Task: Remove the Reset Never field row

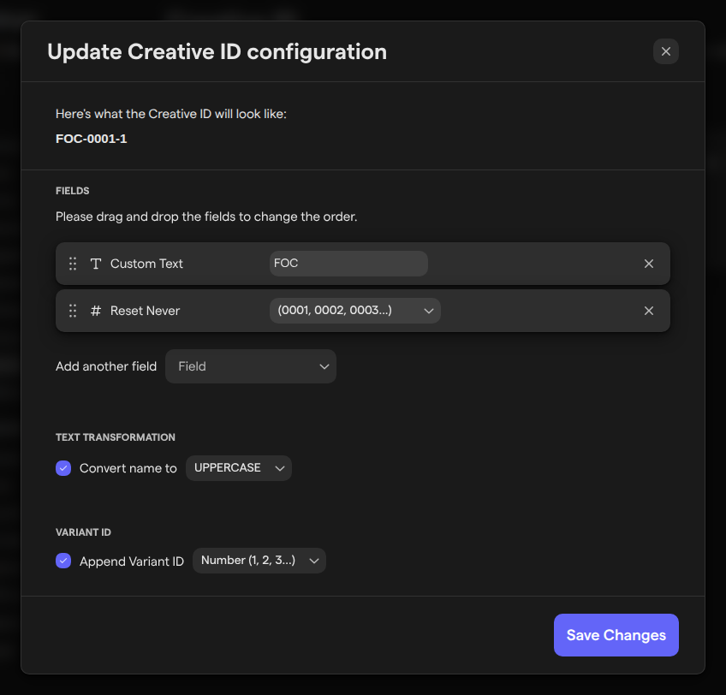Action: tap(648, 311)
